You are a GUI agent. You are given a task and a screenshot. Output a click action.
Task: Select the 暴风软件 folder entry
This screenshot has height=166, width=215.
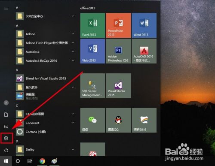[46, 87]
